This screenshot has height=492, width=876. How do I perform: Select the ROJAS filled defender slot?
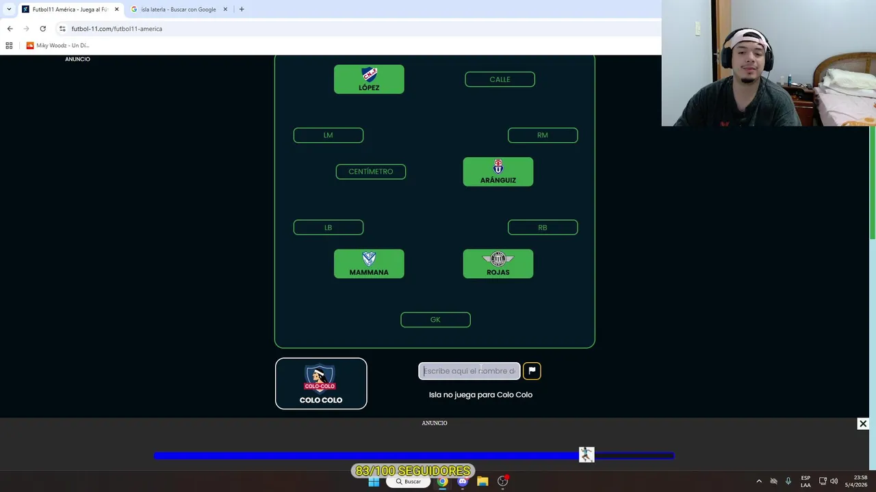tap(498, 264)
